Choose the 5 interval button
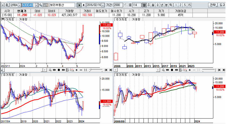Screen dimensions: 227x124 click(185, 5)
